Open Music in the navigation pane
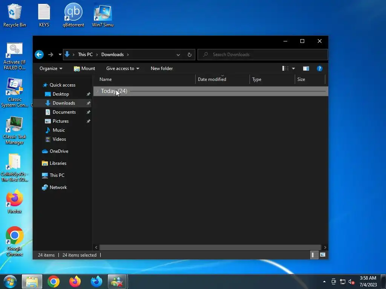Image resolution: width=386 pixels, height=289 pixels. pyautogui.click(x=58, y=130)
